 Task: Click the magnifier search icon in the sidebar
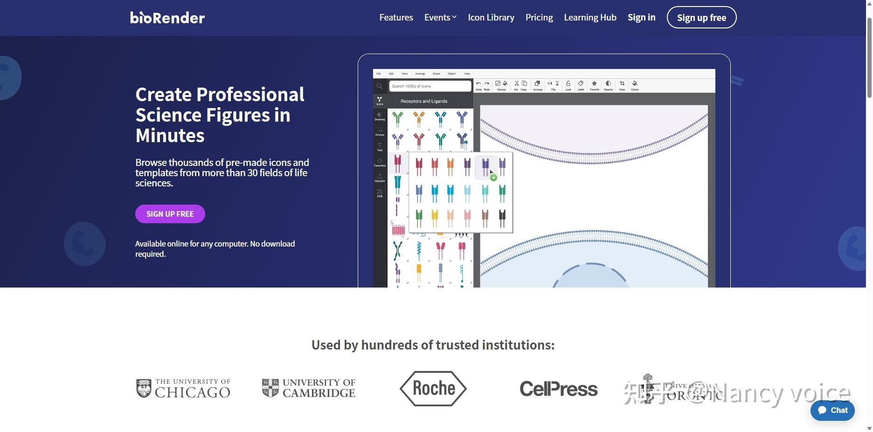point(380,86)
